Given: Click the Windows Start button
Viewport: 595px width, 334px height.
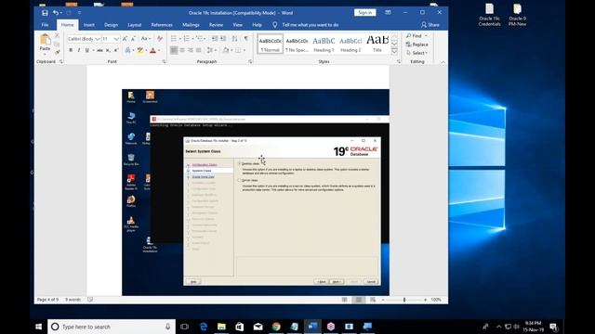Looking at the screenshot, I should coord(38,327).
